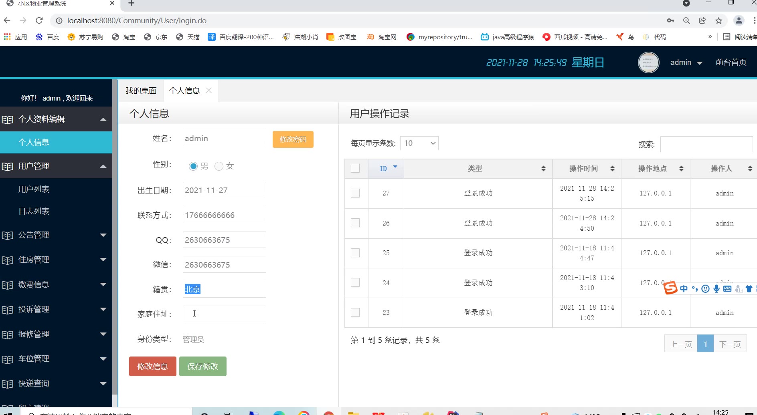Bookmark this page with the star icon
The image size is (757, 415).
[x=719, y=20]
